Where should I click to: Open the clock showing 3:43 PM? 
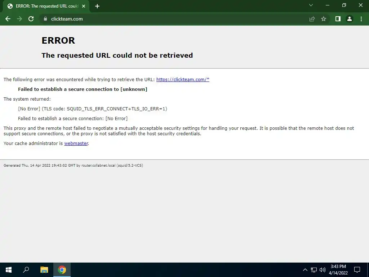[338, 270]
